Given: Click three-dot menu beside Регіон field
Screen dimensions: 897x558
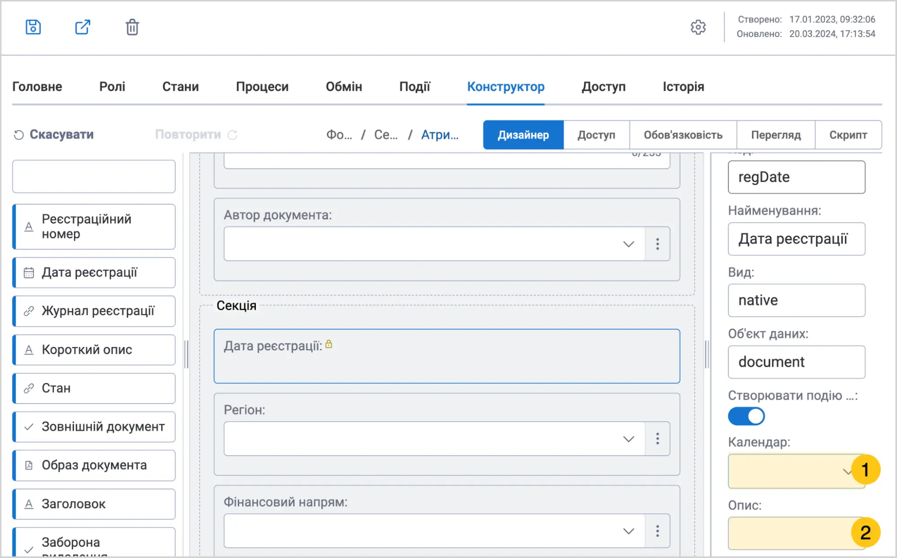Looking at the screenshot, I should click(657, 439).
